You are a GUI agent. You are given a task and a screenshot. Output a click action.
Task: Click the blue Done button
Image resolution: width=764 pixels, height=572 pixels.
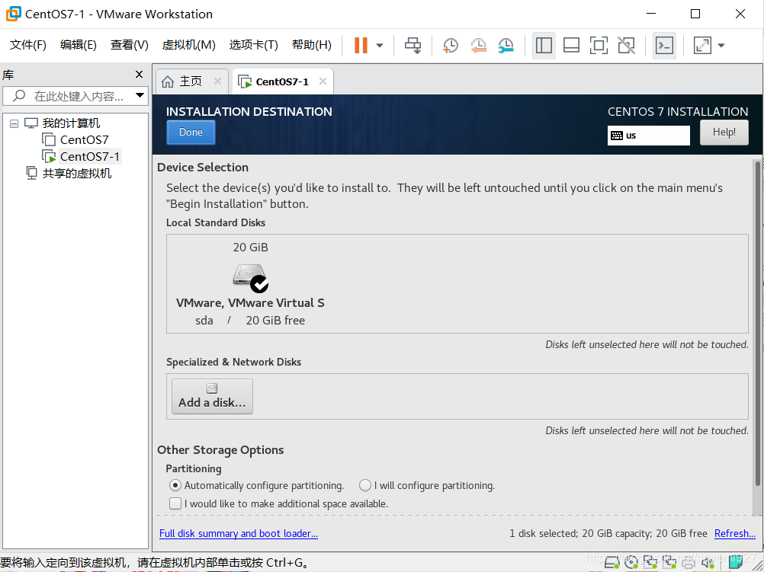pos(191,133)
